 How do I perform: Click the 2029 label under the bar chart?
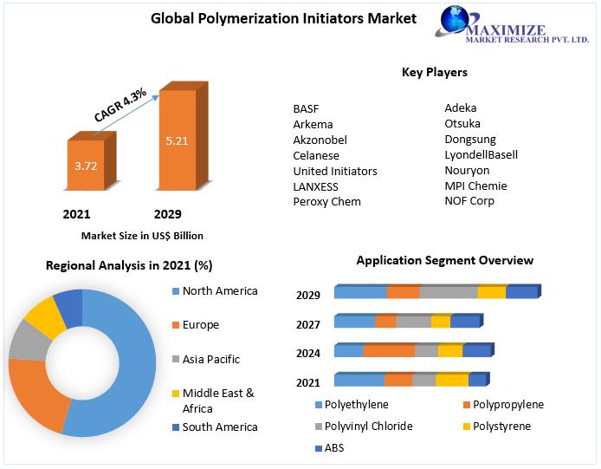coord(167,214)
